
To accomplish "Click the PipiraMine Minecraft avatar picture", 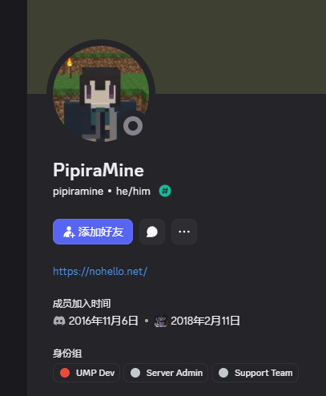I will [x=101, y=94].
